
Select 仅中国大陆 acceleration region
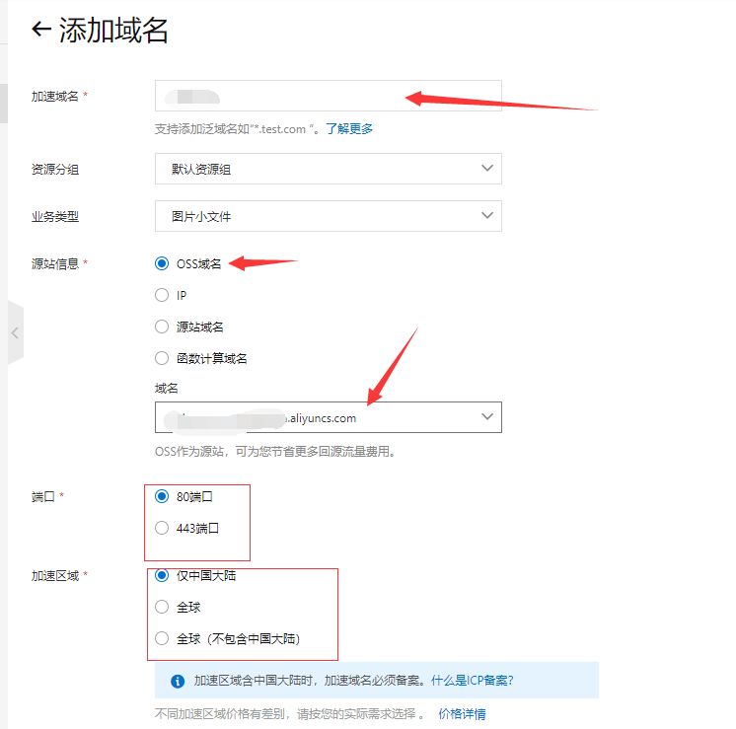(162, 576)
